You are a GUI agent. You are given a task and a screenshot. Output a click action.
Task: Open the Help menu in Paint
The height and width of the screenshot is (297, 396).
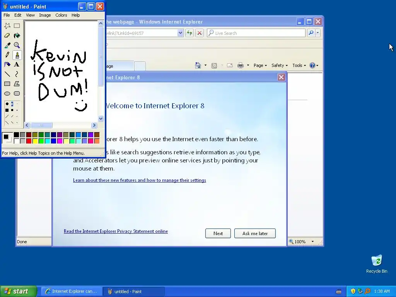[75, 15]
